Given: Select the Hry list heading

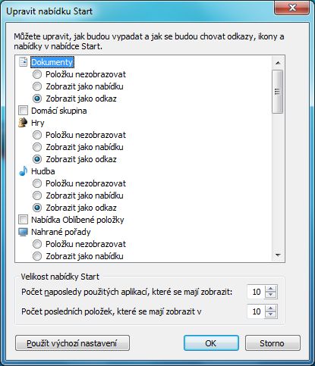Looking at the screenshot, I should (38, 123).
